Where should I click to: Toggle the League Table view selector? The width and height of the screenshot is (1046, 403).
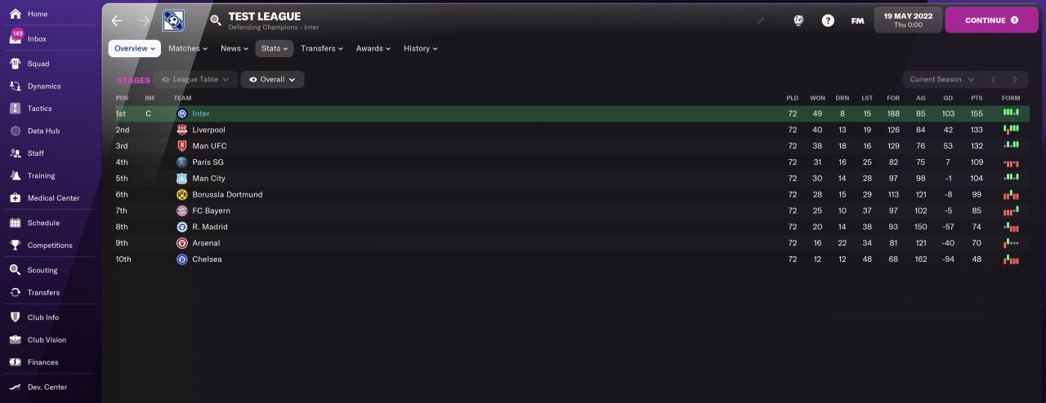pyautogui.click(x=195, y=79)
